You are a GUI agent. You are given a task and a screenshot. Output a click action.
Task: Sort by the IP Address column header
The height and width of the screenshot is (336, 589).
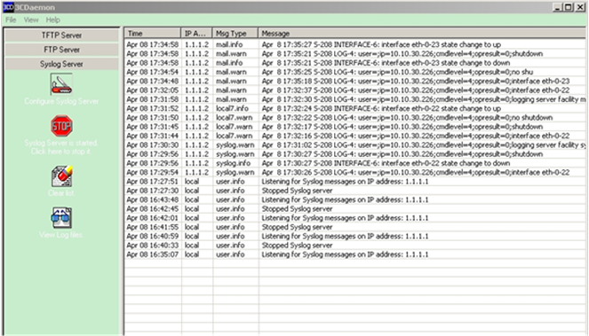click(x=196, y=34)
